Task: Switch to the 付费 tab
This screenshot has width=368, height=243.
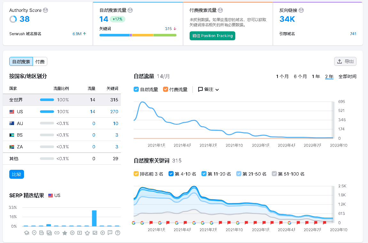Action: [x=40, y=62]
